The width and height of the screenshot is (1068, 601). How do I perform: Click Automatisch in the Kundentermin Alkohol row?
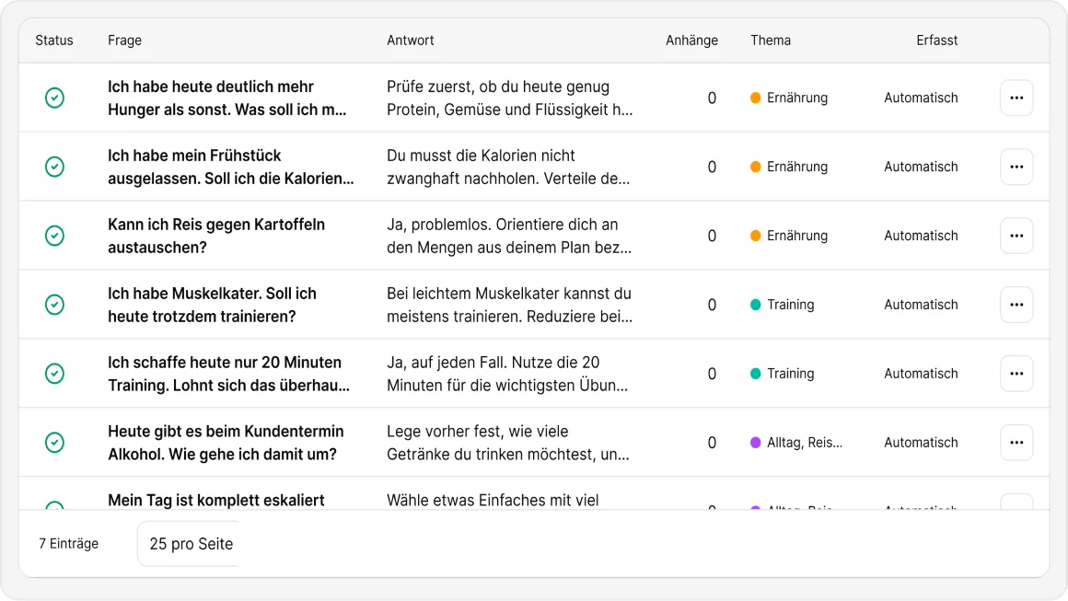[x=921, y=443]
